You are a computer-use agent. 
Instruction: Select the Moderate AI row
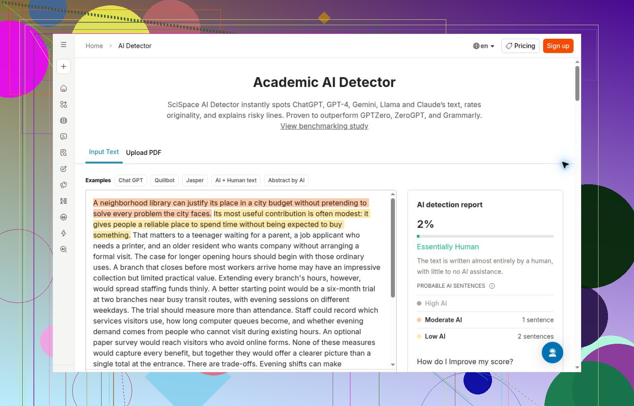pyautogui.click(x=485, y=320)
